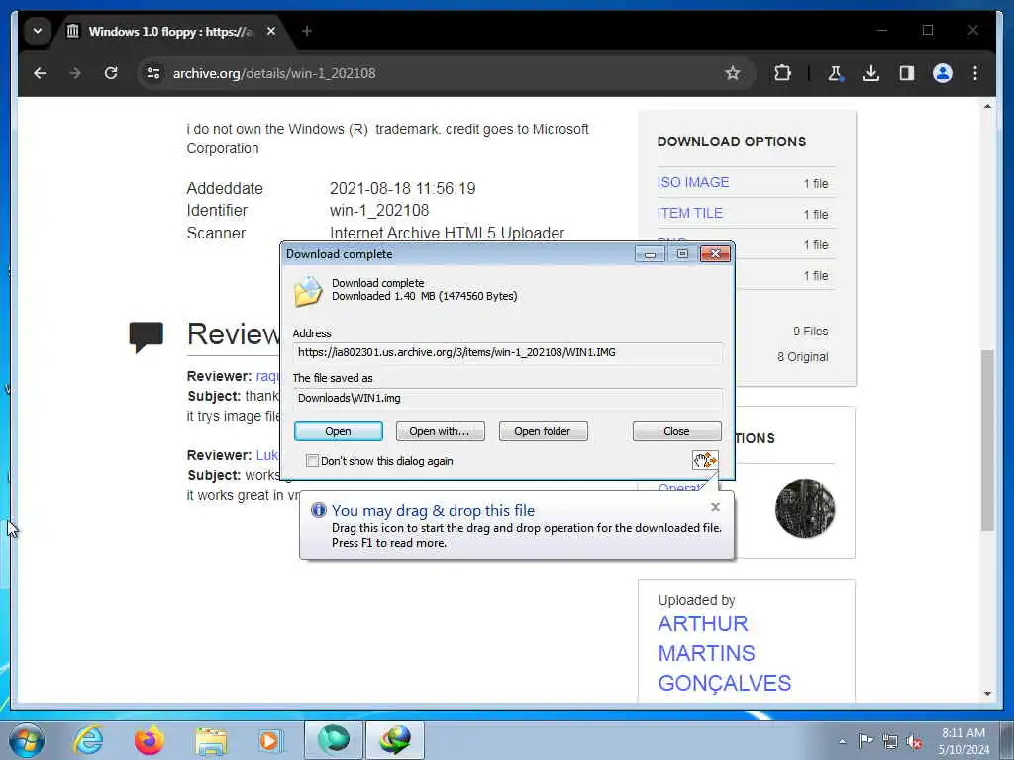Click the identifier value win-1_202108
Screen dimensions: 1014x760
[x=379, y=210]
